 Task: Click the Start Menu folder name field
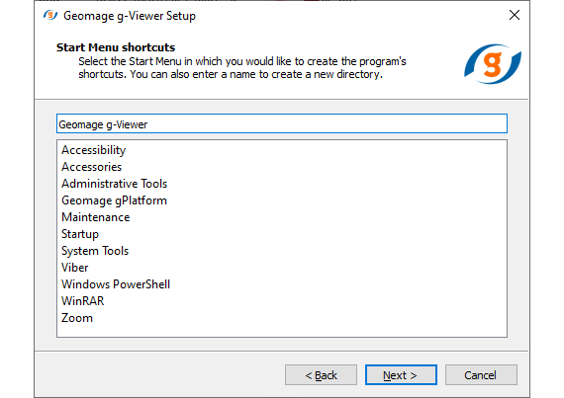[282, 123]
